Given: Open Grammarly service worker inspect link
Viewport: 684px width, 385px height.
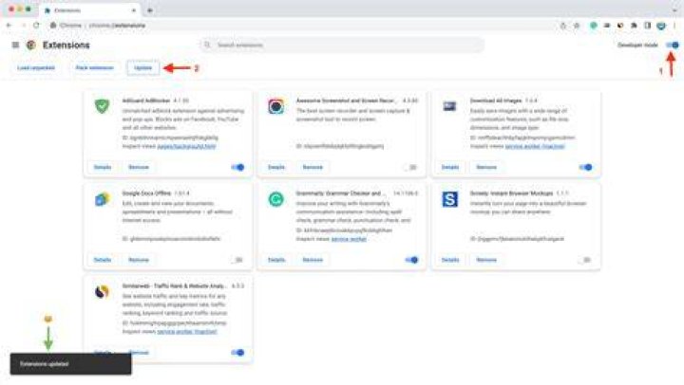Looking at the screenshot, I should pyautogui.click(x=349, y=239).
